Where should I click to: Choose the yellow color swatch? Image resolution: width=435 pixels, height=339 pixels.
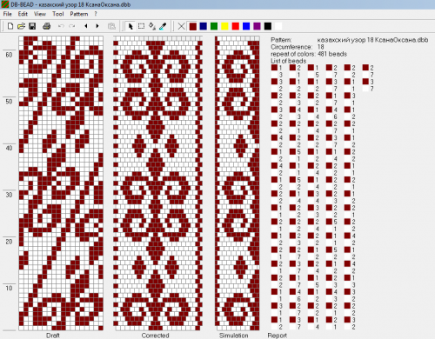coord(224,26)
